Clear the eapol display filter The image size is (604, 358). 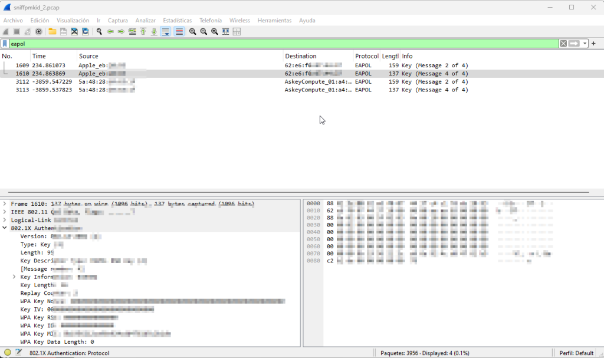tap(564, 43)
